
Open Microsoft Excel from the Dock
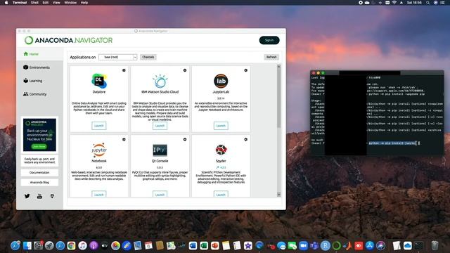tap(204, 245)
